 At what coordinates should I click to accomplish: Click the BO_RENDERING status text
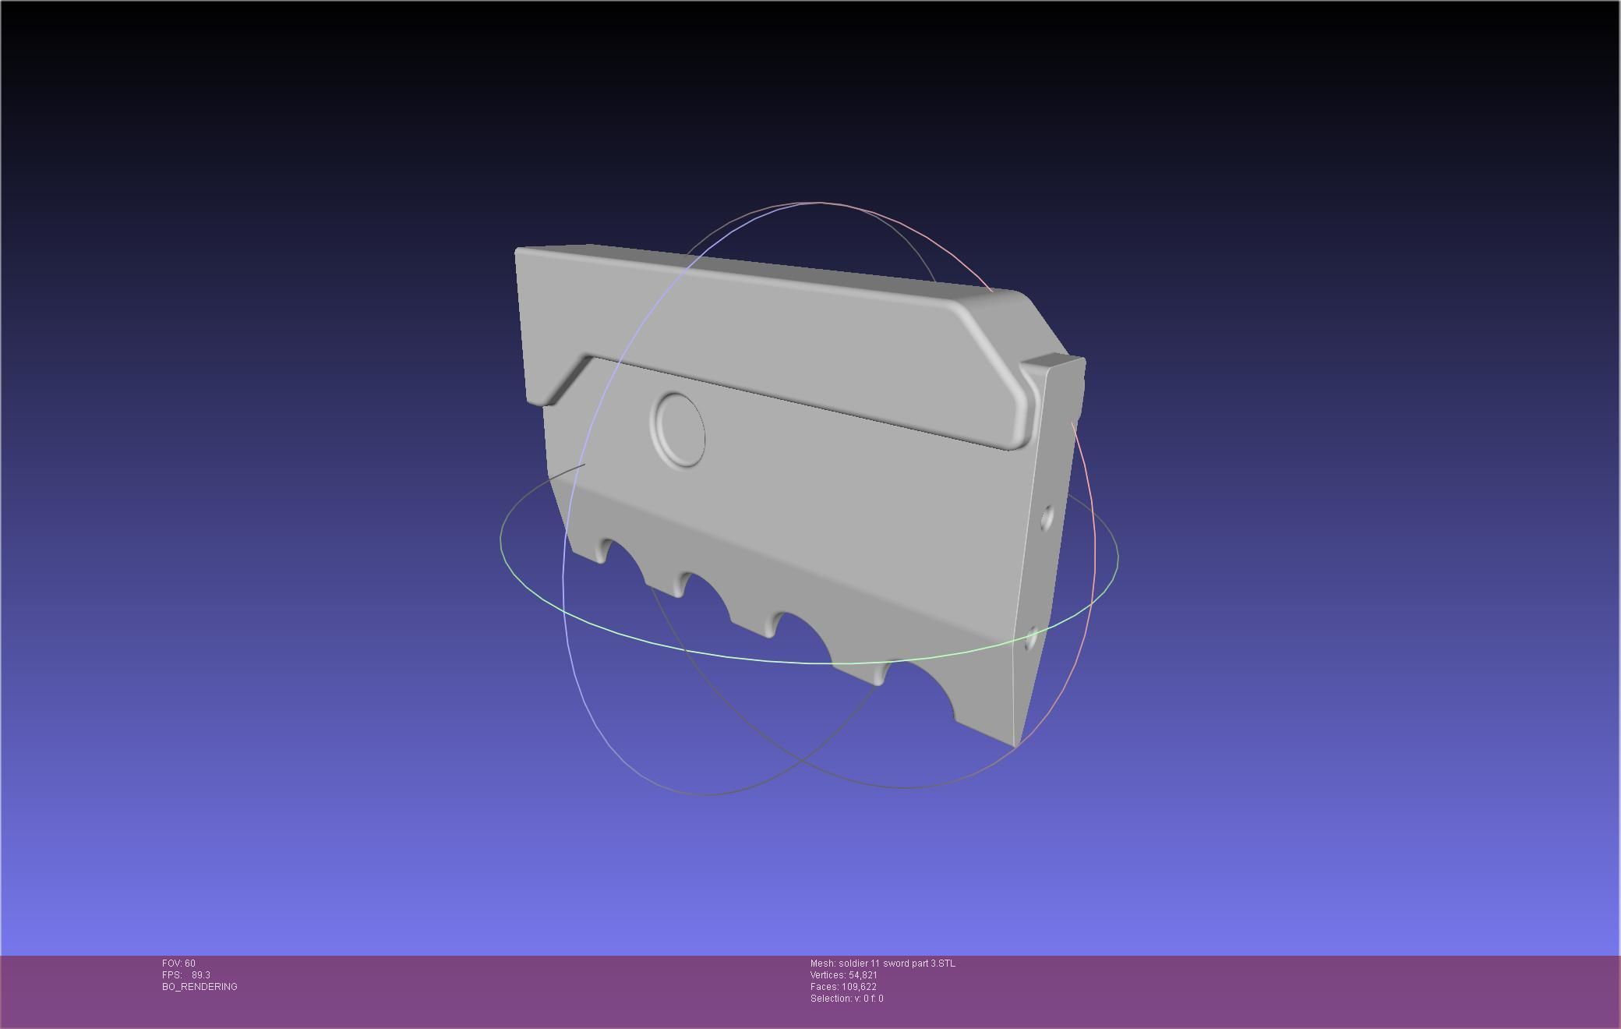[x=200, y=987]
